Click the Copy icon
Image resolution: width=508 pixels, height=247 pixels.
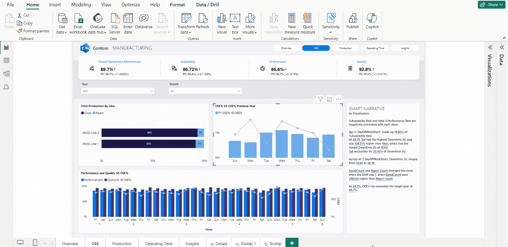point(20,23)
